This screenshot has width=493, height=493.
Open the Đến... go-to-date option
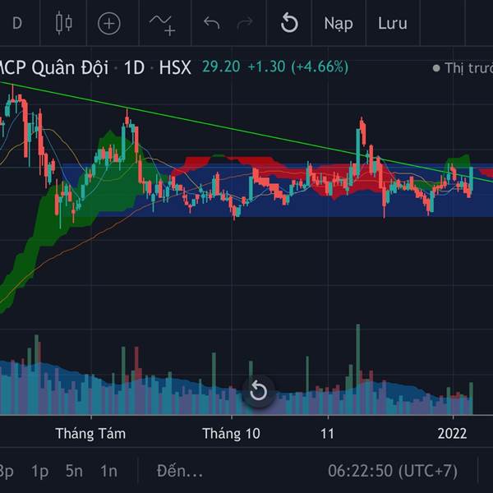tap(179, 471)
